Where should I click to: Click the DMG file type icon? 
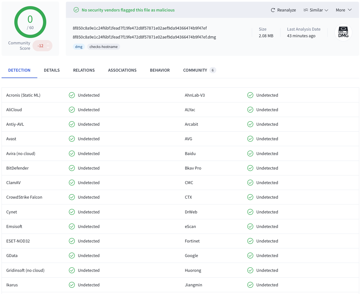tap(343, 32)
